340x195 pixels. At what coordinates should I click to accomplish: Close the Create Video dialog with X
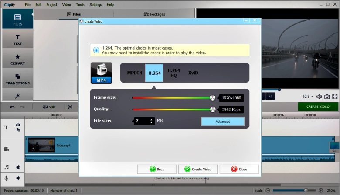coord(255,20)
